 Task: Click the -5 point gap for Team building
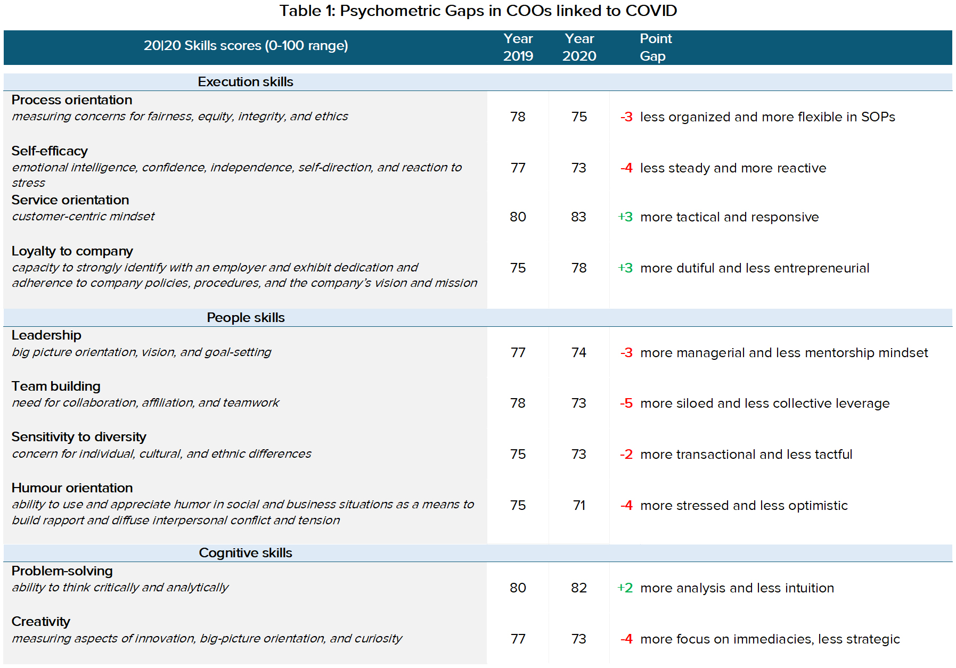[626, 403]
